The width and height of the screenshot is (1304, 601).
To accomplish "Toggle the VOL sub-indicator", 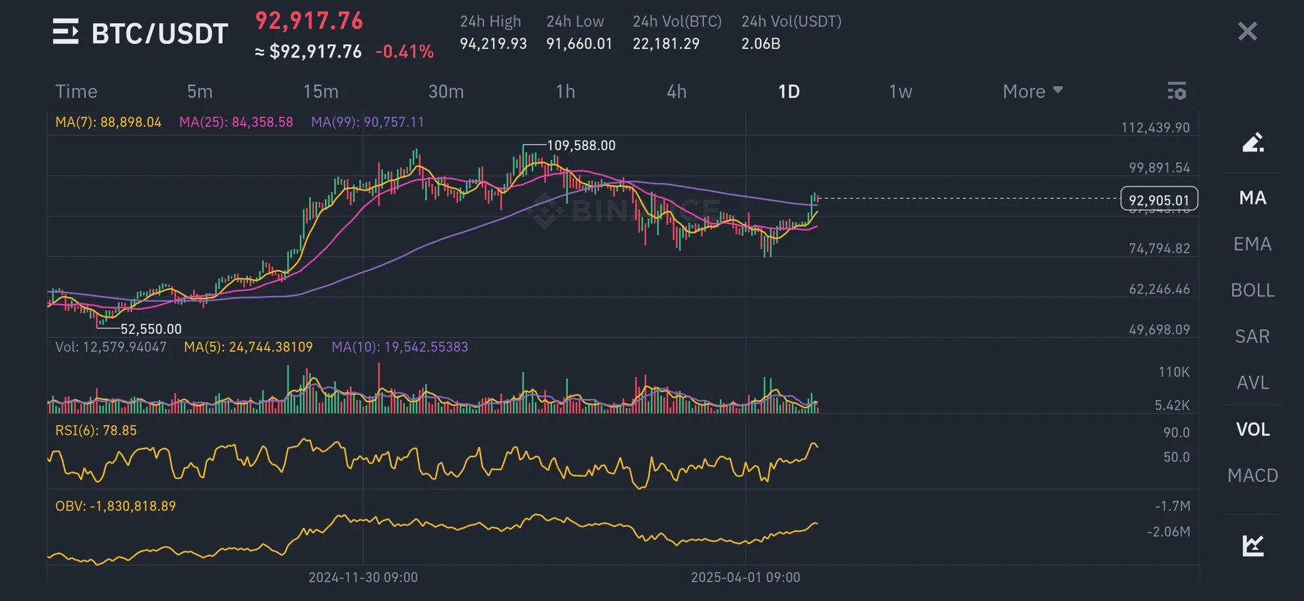I will tap(1252, 429).
